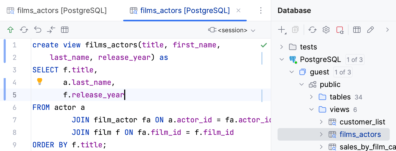The image size is (396, 151).
Task: Expand the tables folder under public schema
Action: coord(311,97)
